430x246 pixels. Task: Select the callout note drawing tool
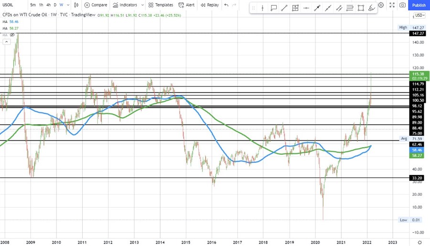pos(273,8)
